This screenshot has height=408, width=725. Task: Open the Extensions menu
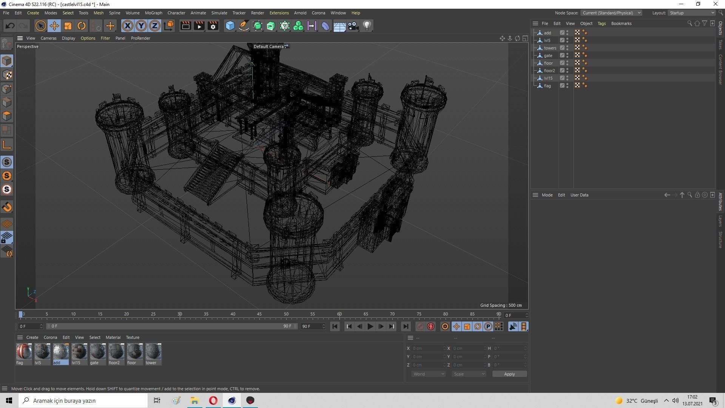[279, 13]
